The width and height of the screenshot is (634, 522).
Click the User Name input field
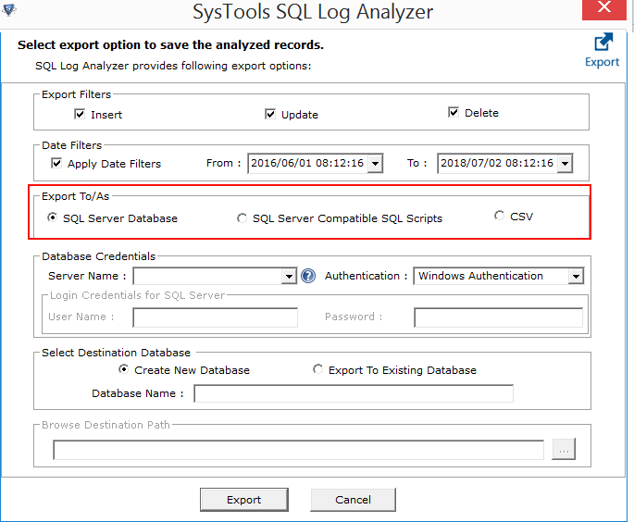(216, 317)
